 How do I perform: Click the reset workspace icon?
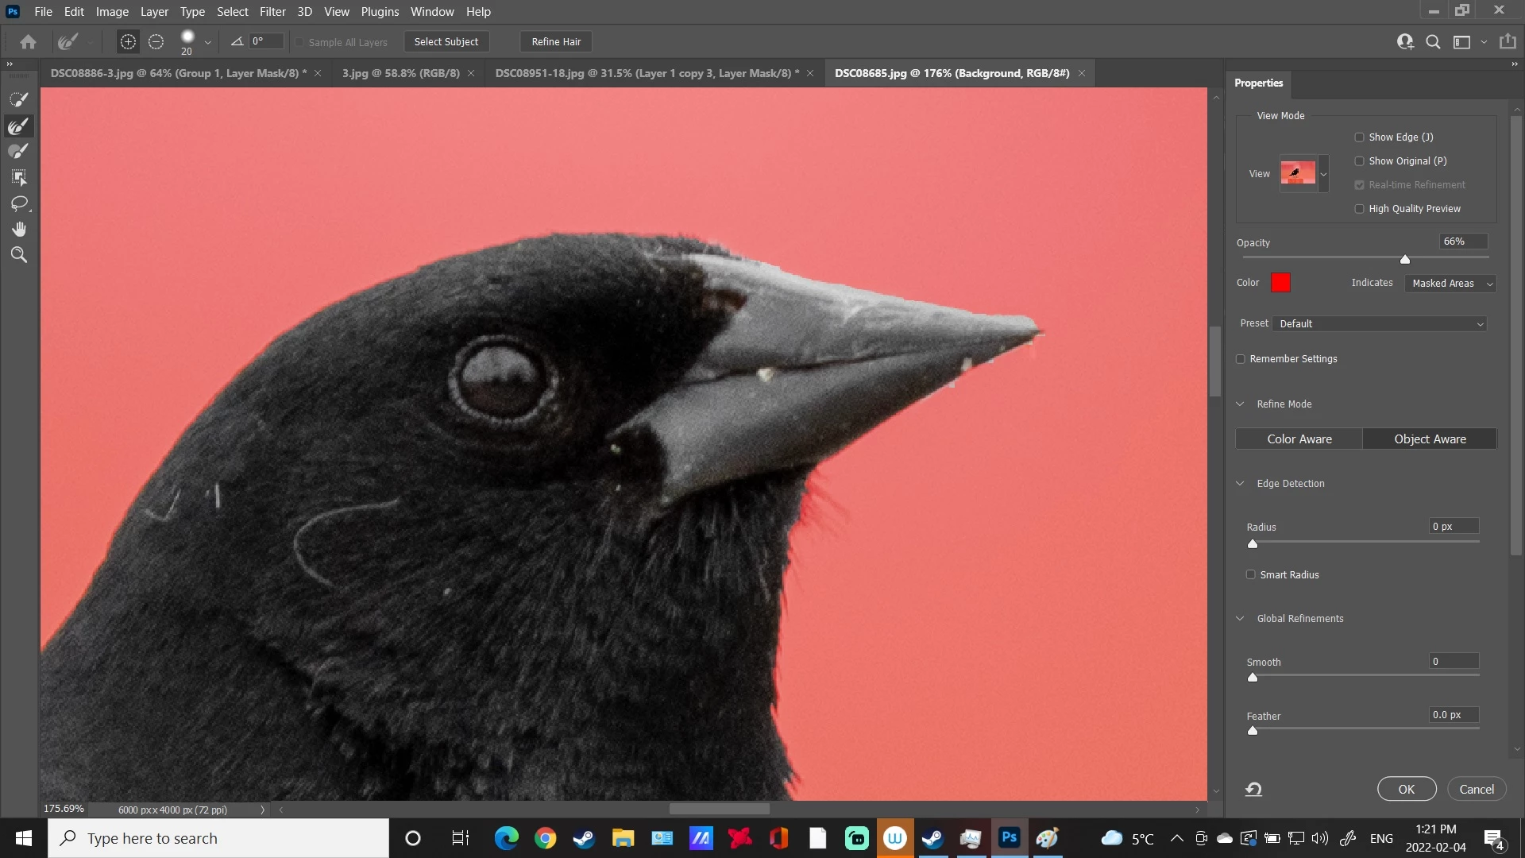point(1253,789)
